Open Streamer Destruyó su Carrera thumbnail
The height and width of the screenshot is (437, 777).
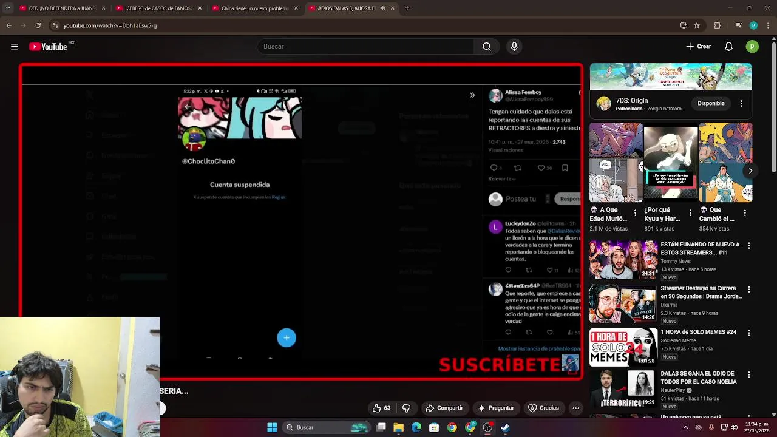pos(623,303)
